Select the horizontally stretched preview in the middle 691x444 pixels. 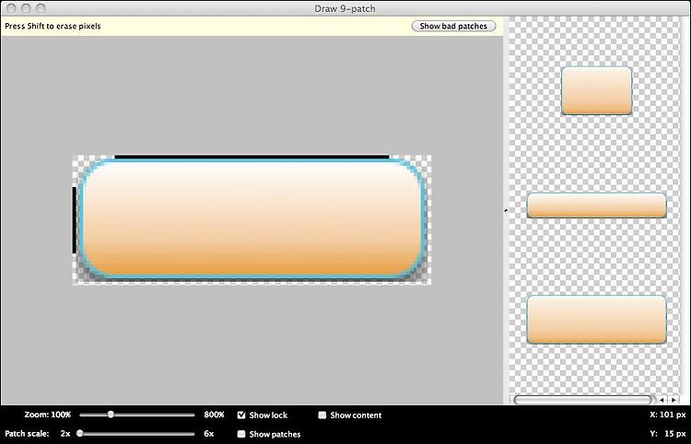[x=597, y=205]
